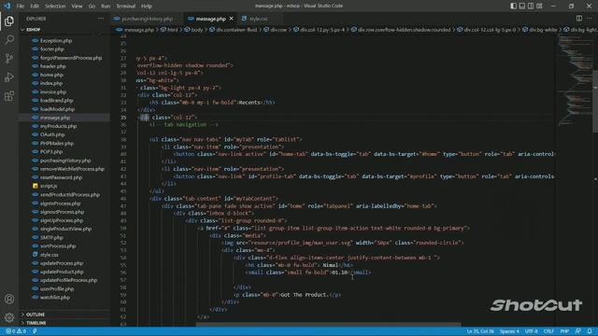Switch to the message.php tab
This screenshot has height=336, width=598.
coord(209,19)
